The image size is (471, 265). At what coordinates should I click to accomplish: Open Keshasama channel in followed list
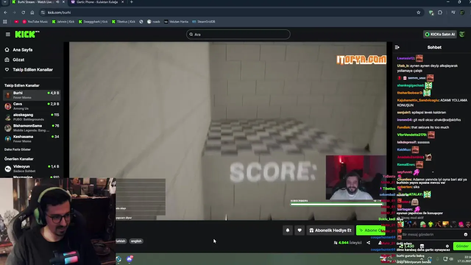[x=32, y=139]
